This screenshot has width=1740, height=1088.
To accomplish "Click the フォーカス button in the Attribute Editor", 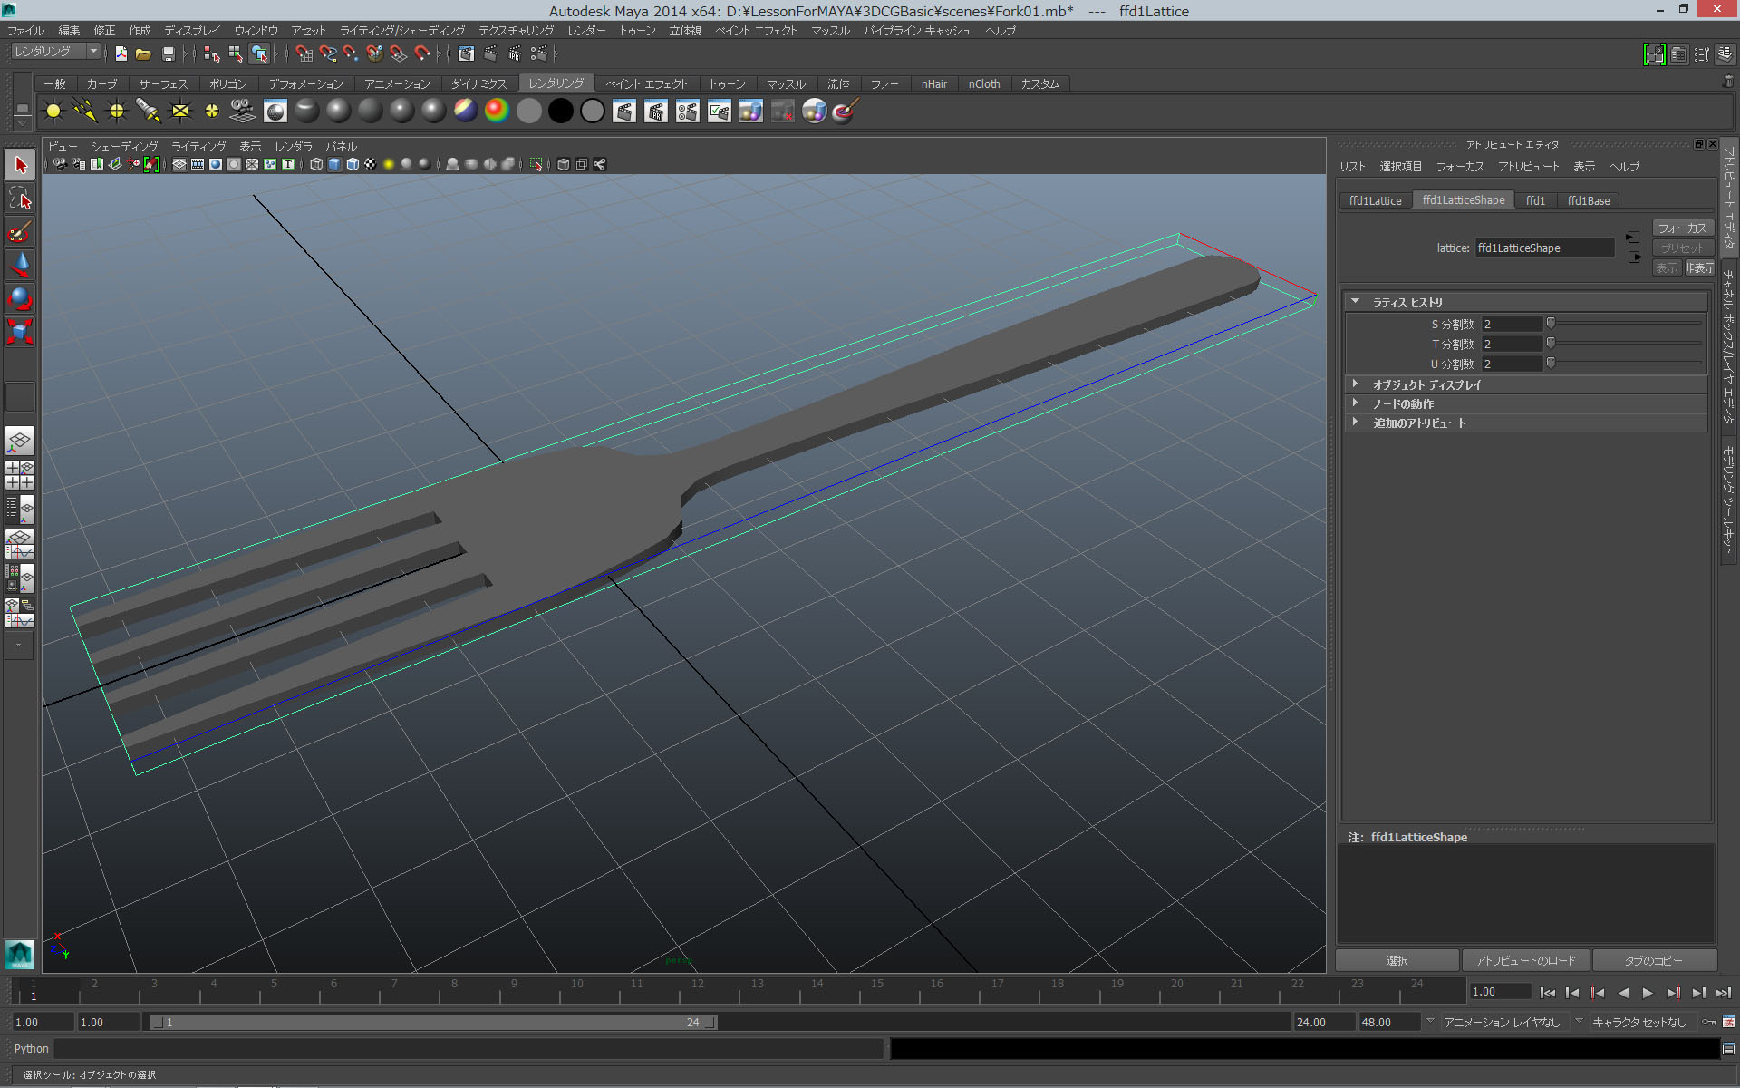I will (x=1682, y=228).
